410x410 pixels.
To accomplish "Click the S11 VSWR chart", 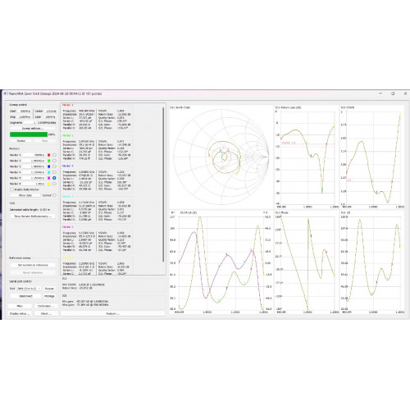I will point(372,157).
